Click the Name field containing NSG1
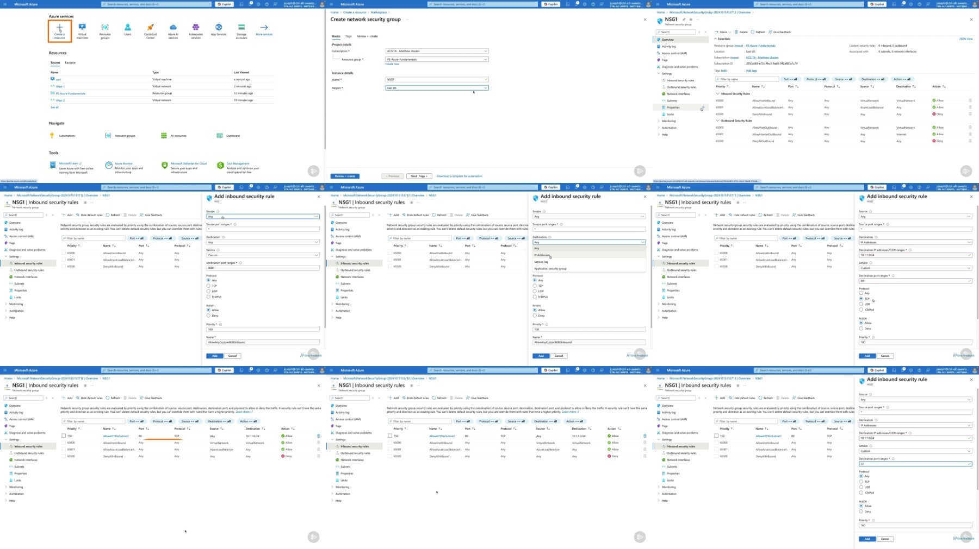Viewport: 979px width, 549px height. [437, 79]
